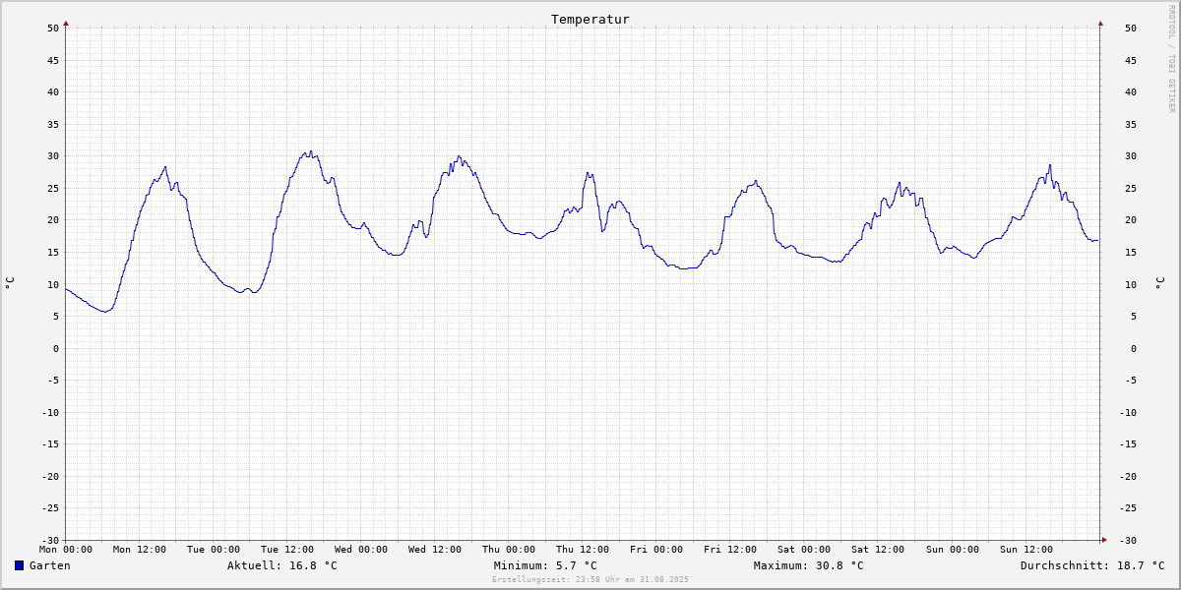Click the blue Garten legend color square
Screen dimensions: 1181x590
(19, 565)
